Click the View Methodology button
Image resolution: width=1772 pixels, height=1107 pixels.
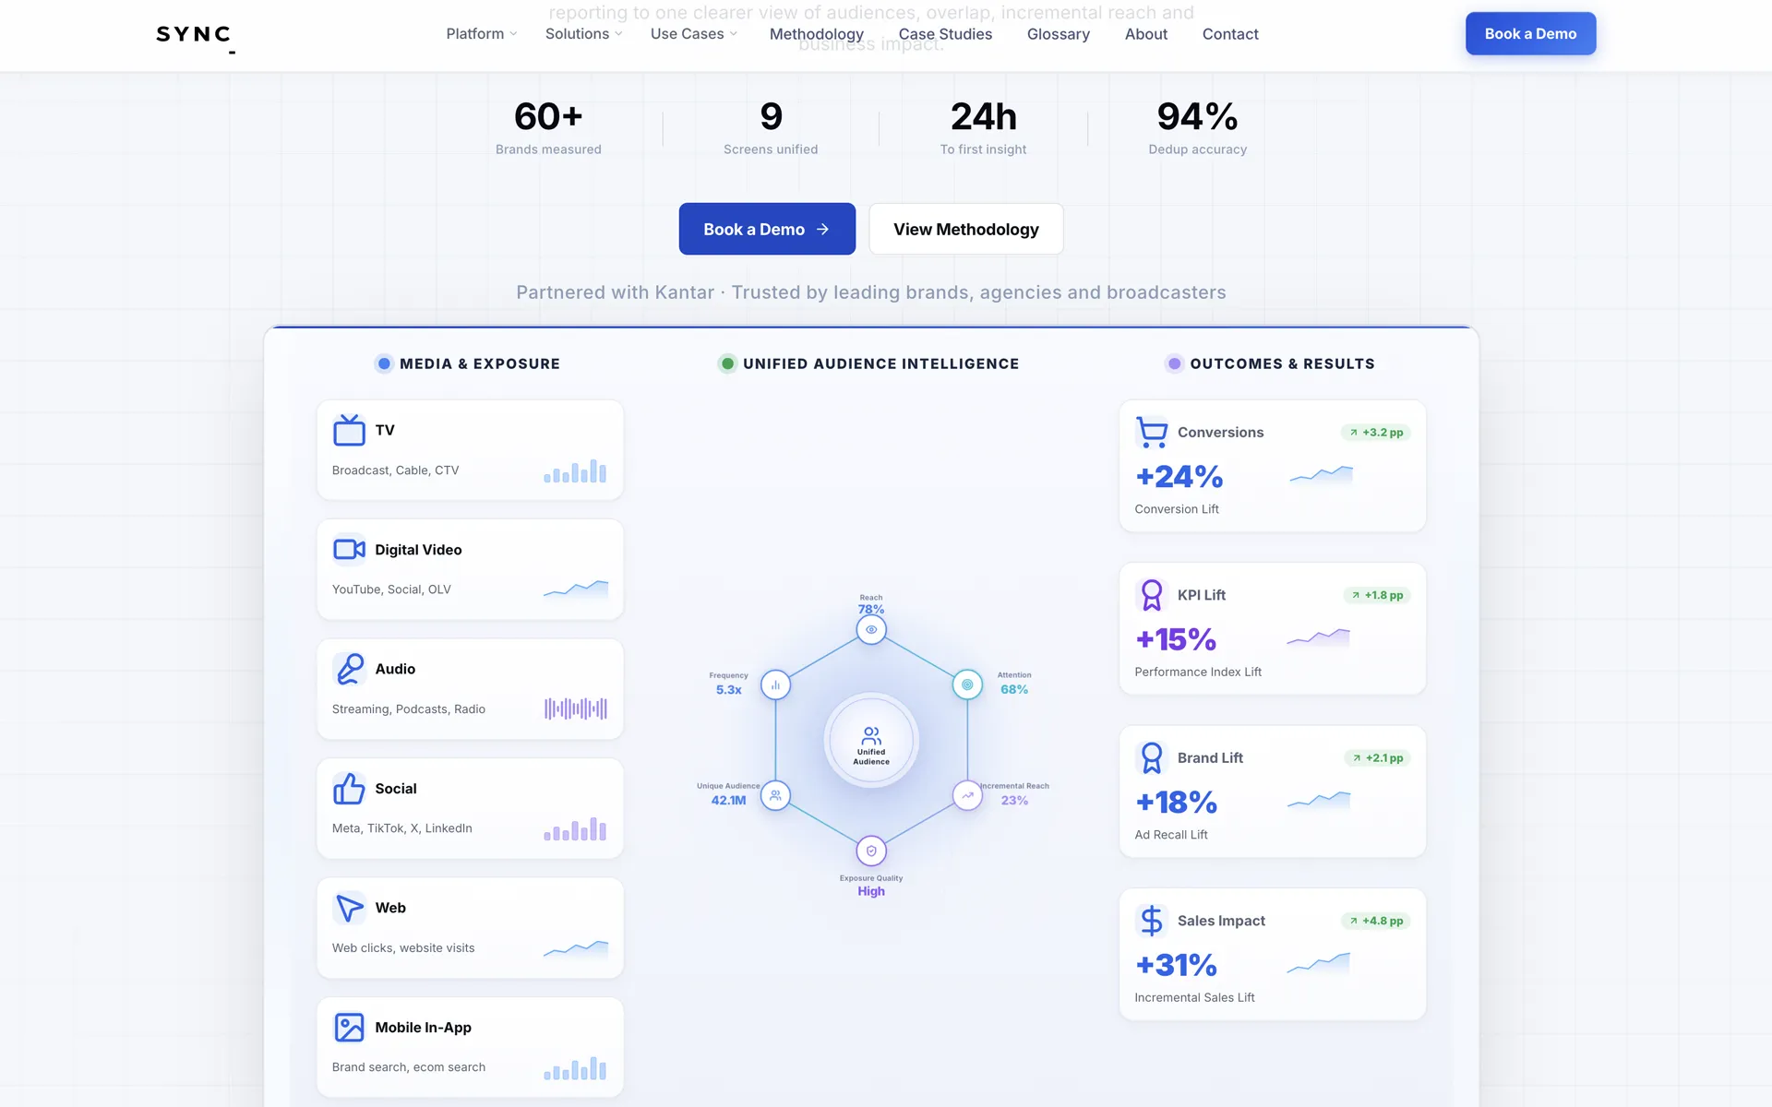pyautogui.click(x=966, y=229)
